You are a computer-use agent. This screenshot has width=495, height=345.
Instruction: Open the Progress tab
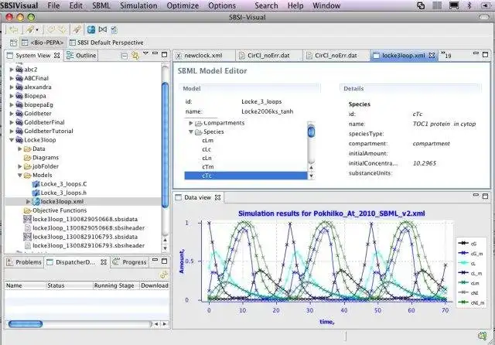point(130,262)
